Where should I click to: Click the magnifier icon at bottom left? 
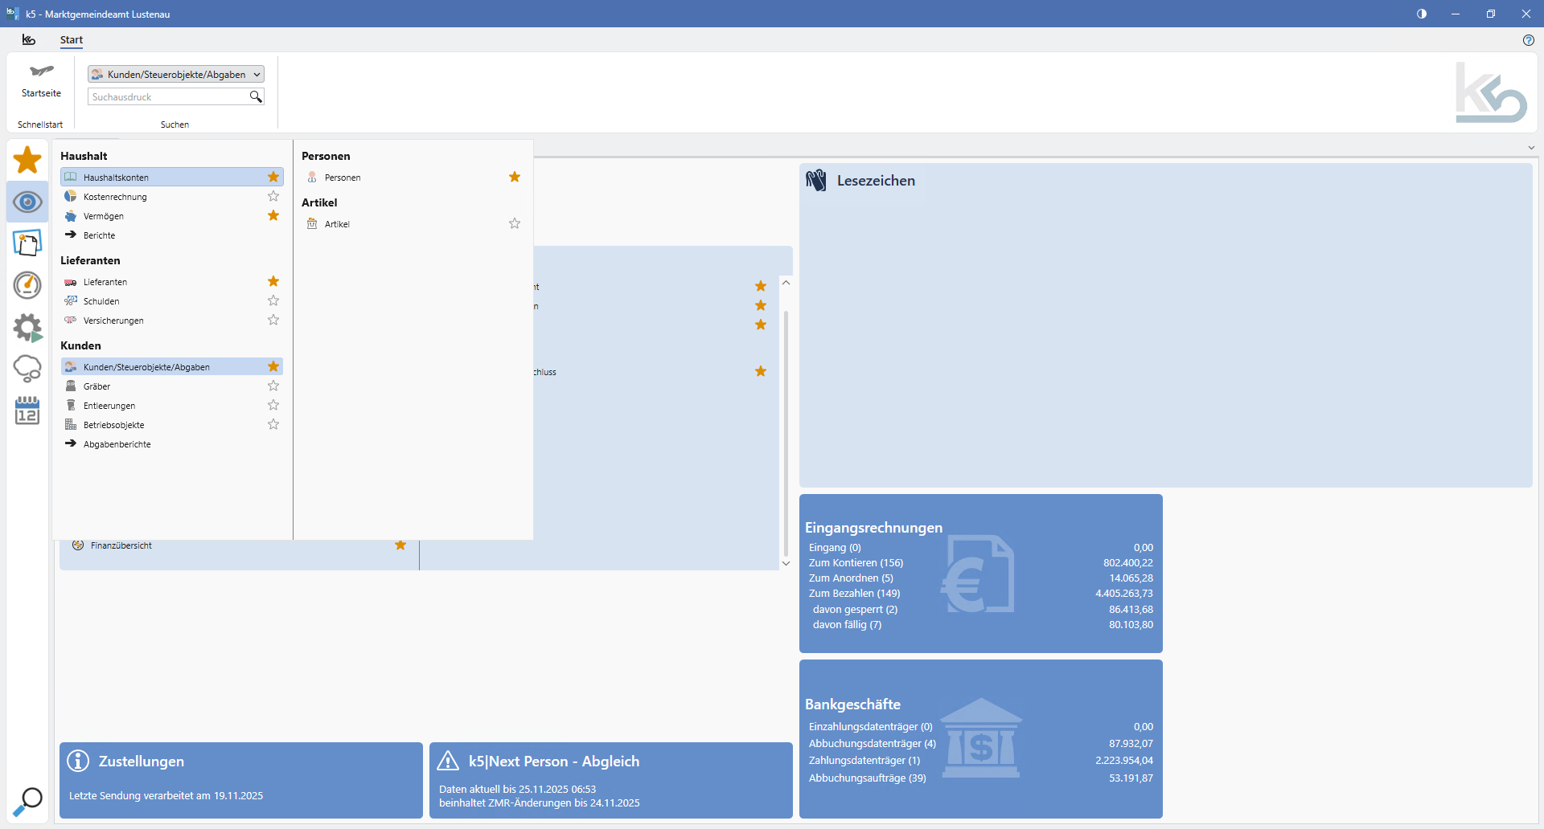[28, 801]
